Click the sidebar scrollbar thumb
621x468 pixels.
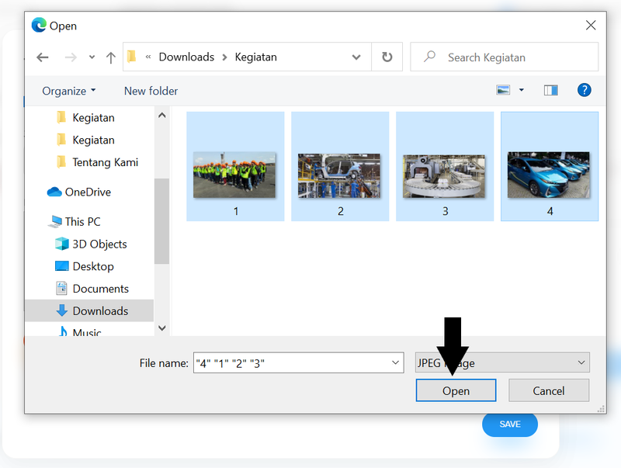(x=161, y=220)
